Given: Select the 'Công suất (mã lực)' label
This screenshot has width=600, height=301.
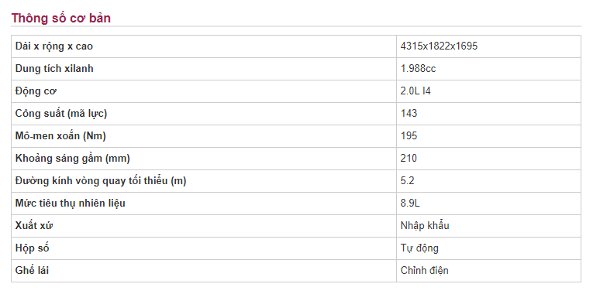Looking at the screenshot, I should (61, 114).
